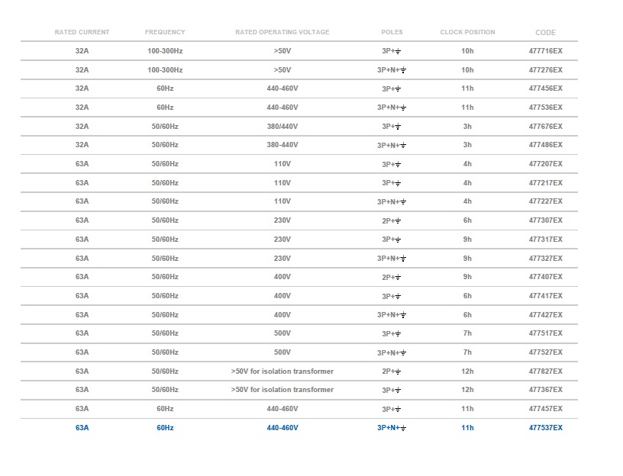Image resolution: width=623 pixels, height=476 pixels.
Task: Open product code 477676EX
Action: [x=545, y=127]
